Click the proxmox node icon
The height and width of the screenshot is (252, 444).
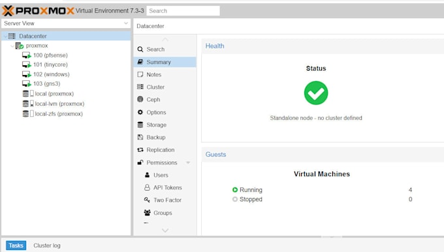pyautogui.click(x=19, y=46)
